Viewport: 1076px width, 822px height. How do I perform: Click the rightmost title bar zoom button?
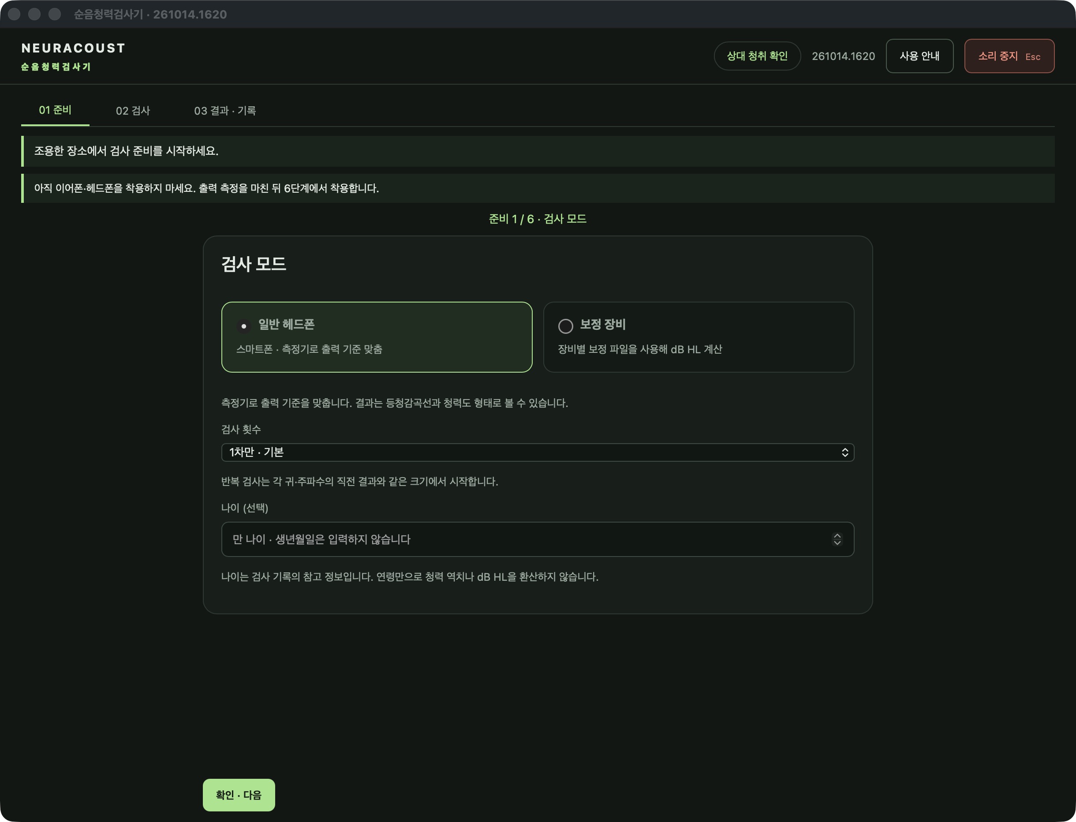coord(55,14)
